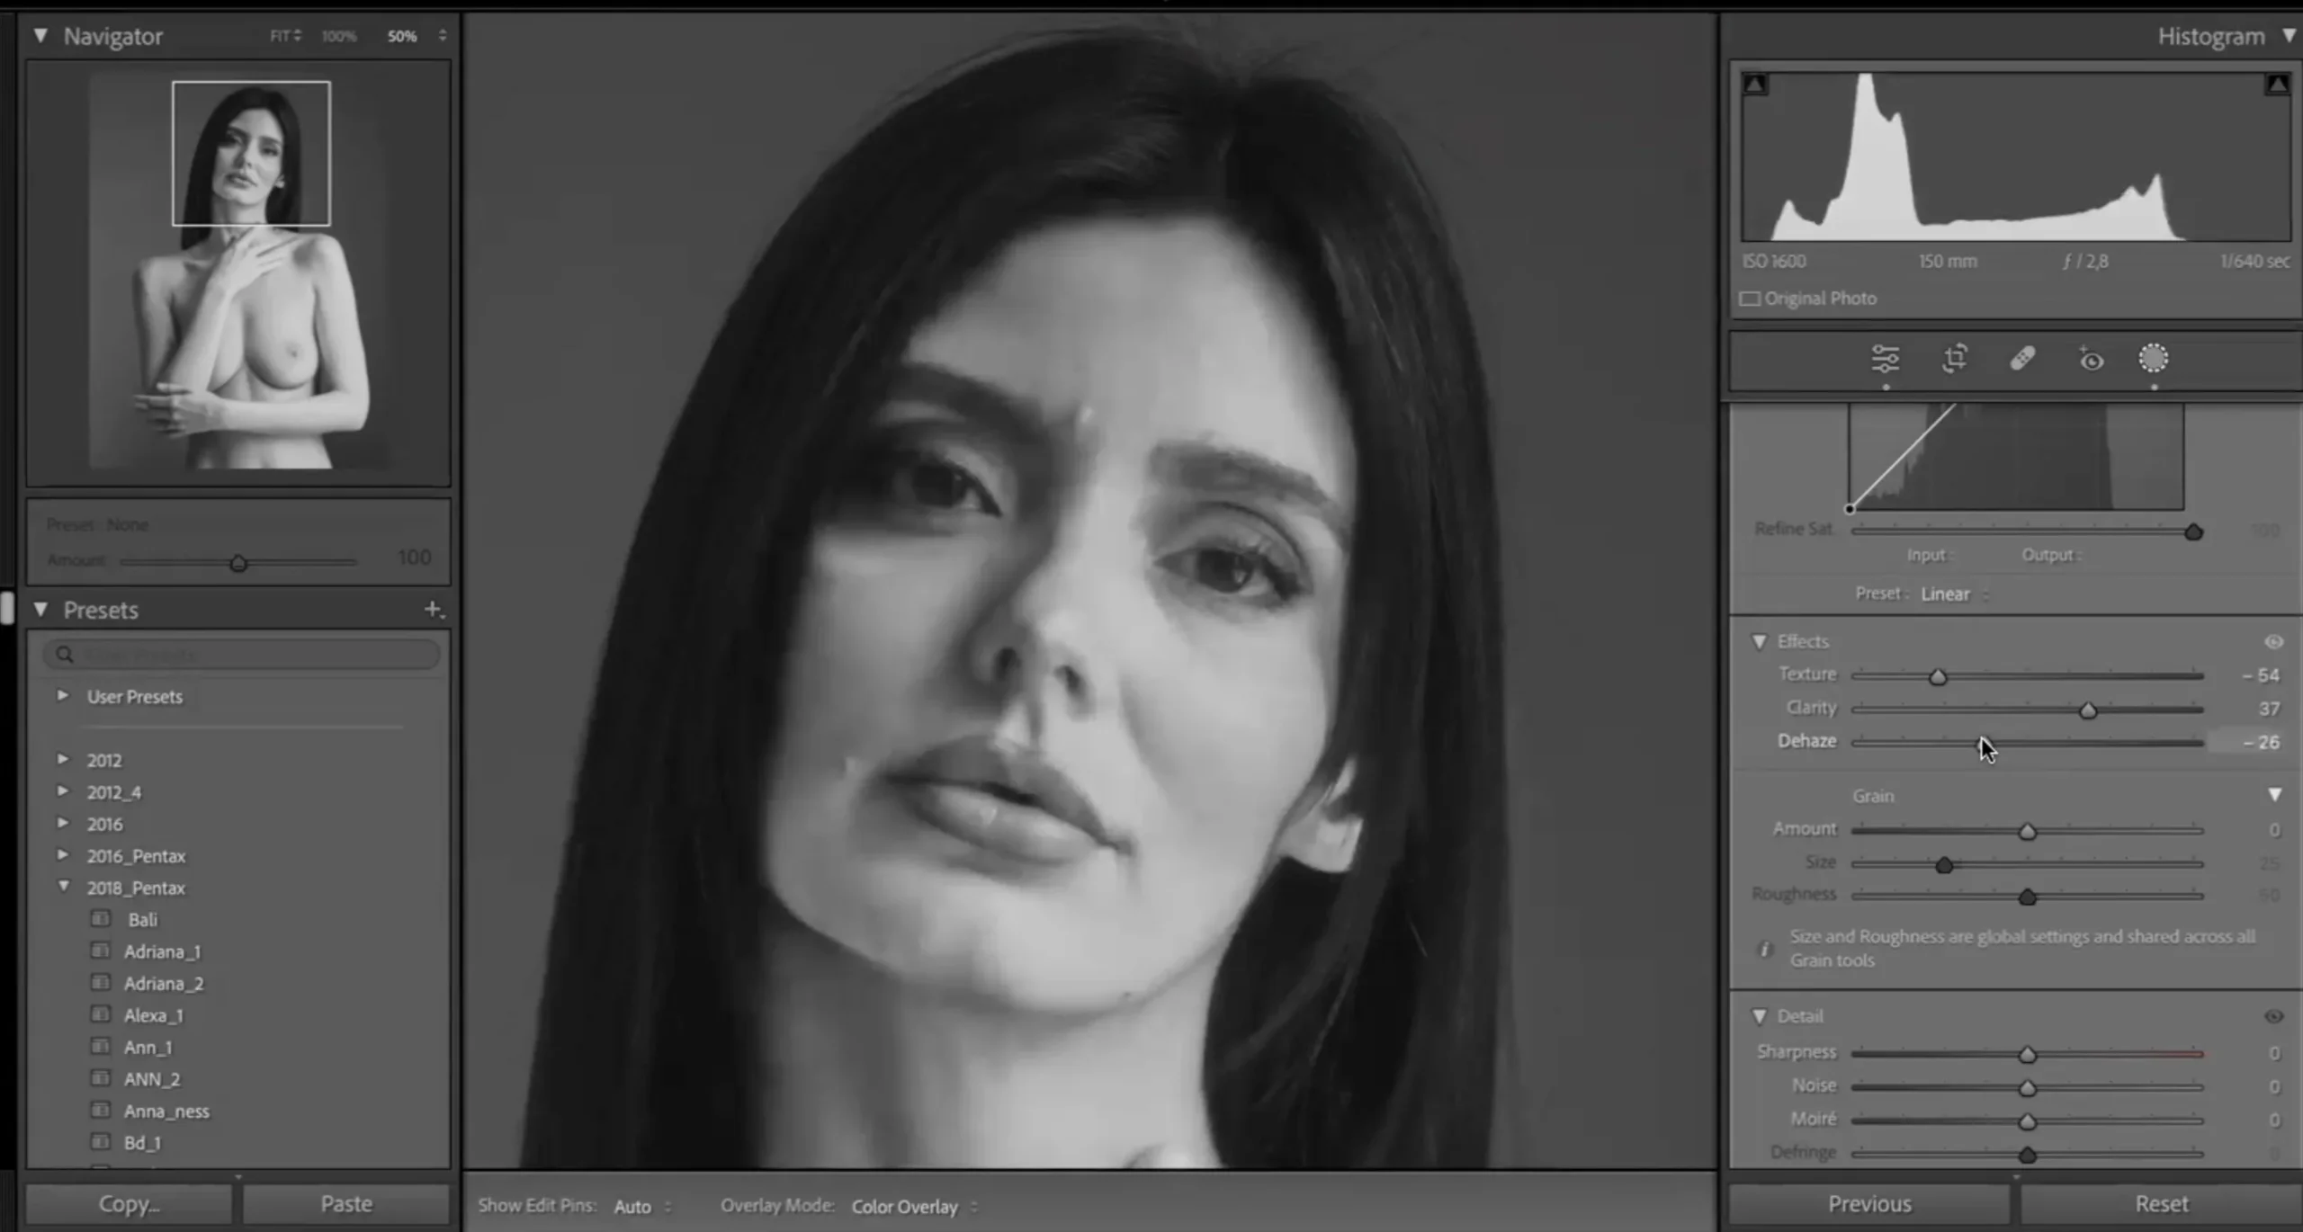Click the histogram shadow clipping indicator
Image resolution: width=2303 pixels, height=1232 pixels.
click(1754, 83)
